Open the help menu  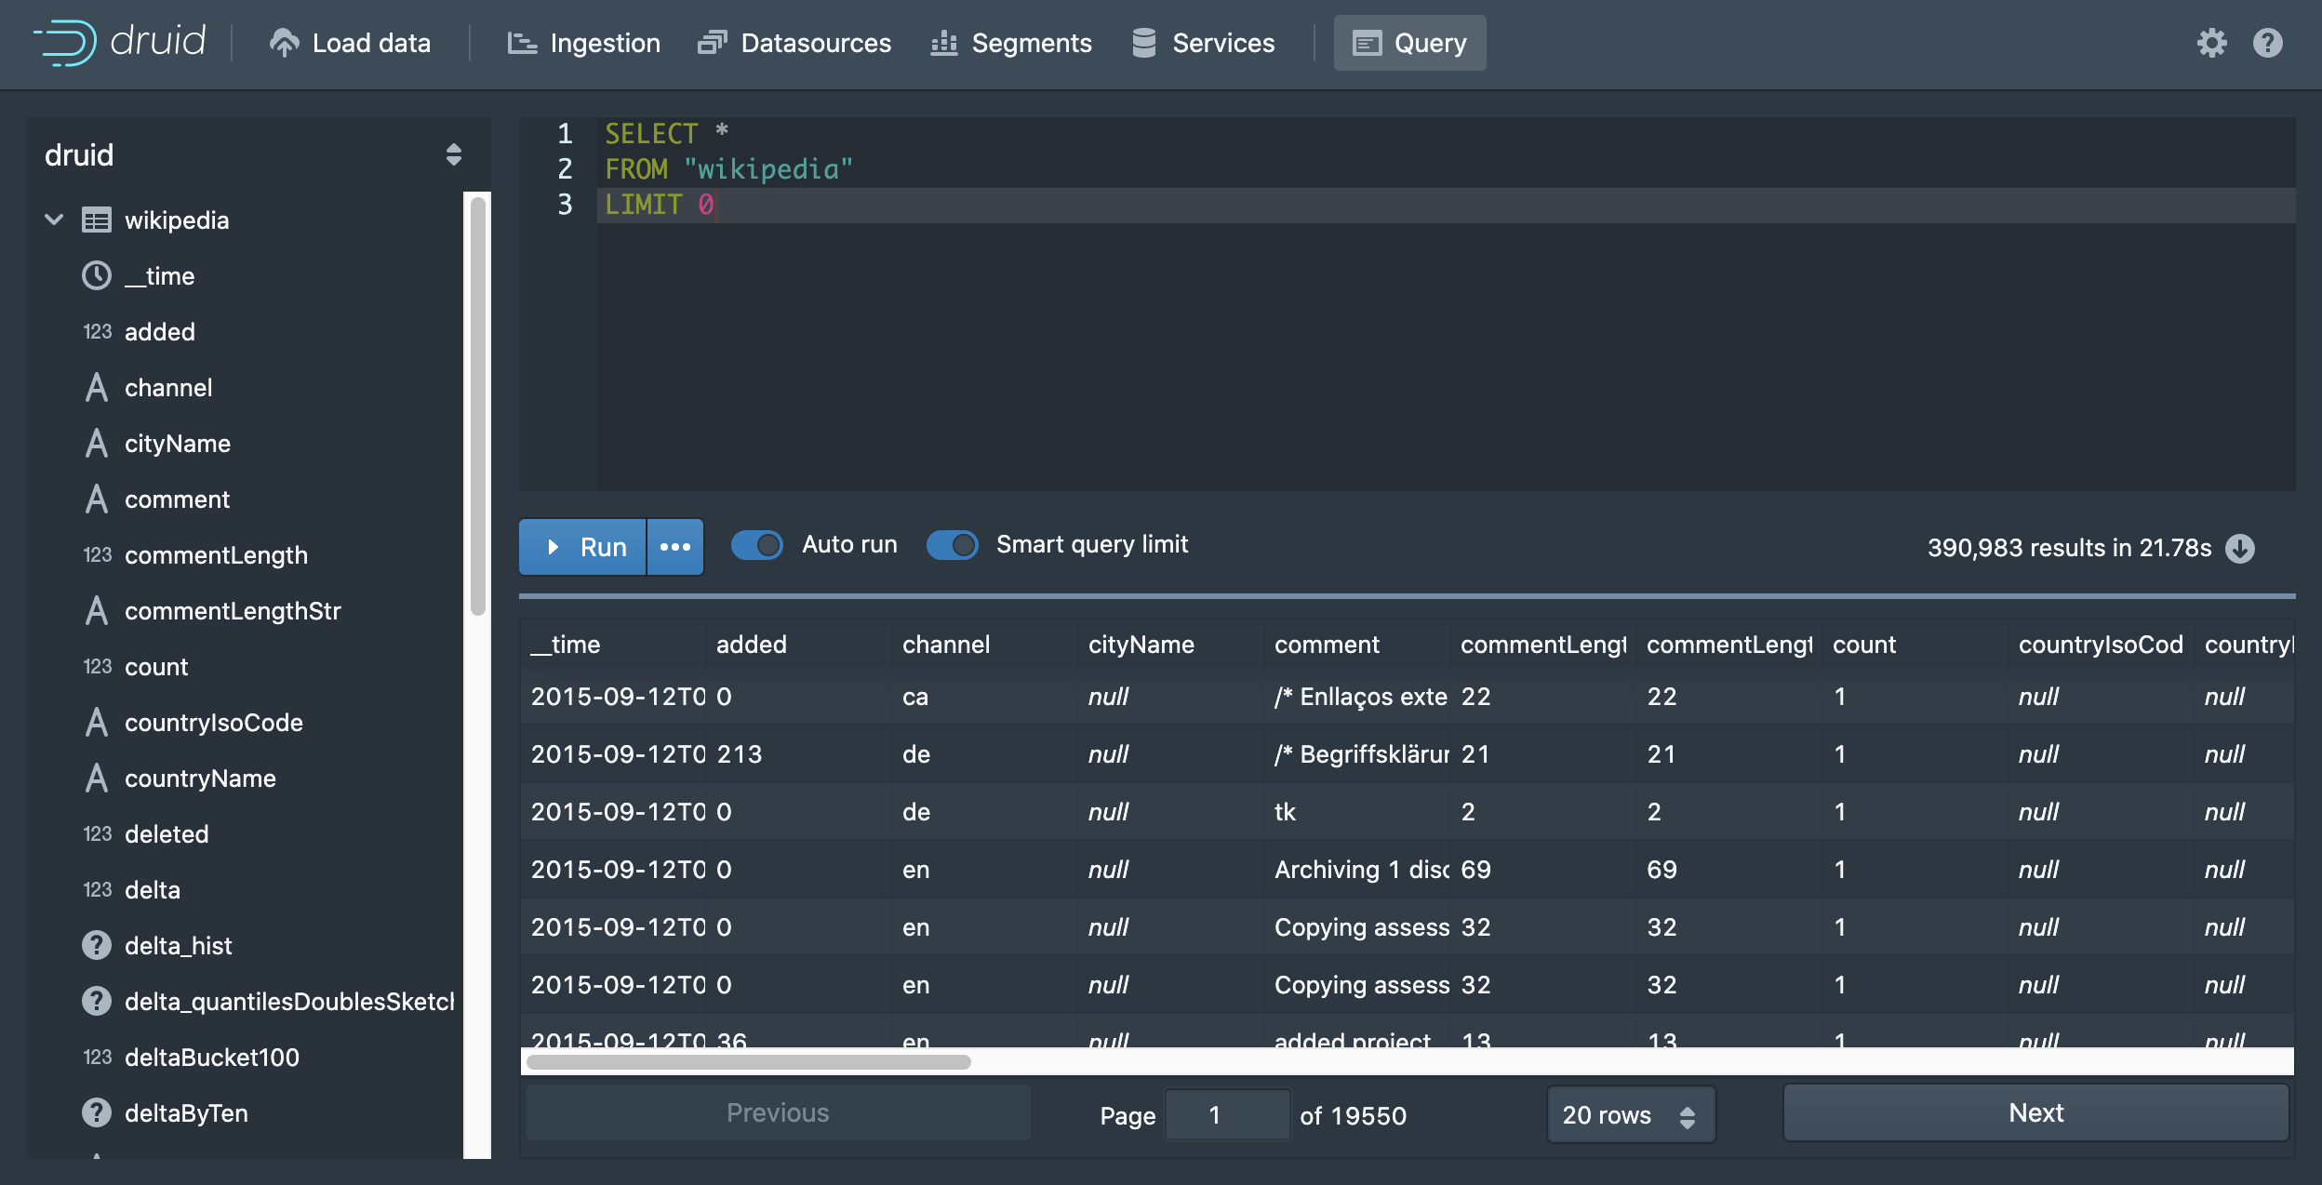click(x=2267, y=43)
